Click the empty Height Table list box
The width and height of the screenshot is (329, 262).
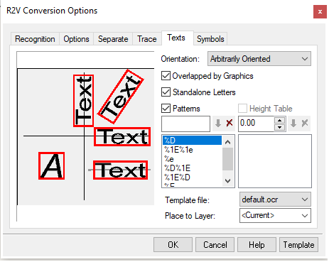[x=275, y=161]
